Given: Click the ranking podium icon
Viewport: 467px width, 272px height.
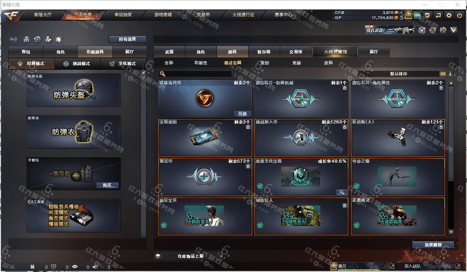Looking at the screenshot, I should pos(27,39).
